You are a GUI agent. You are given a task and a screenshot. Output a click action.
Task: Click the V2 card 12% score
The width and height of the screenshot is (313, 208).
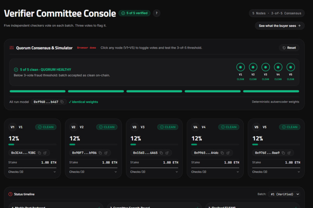(x=75, y=138)
